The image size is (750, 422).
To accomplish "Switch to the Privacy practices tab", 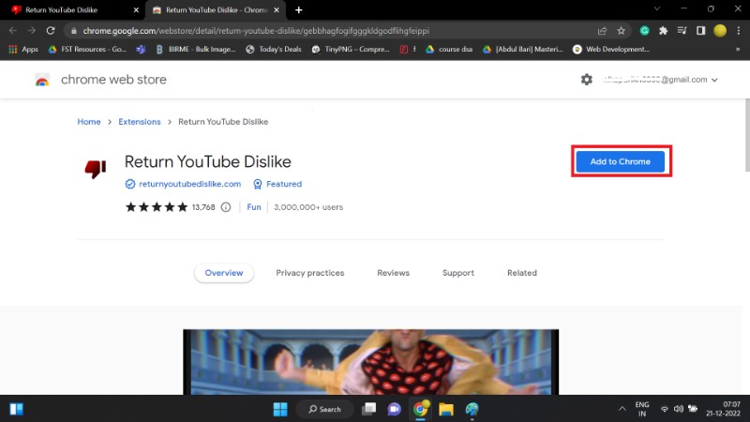I will pyautogui.click(x=309, y=273).
